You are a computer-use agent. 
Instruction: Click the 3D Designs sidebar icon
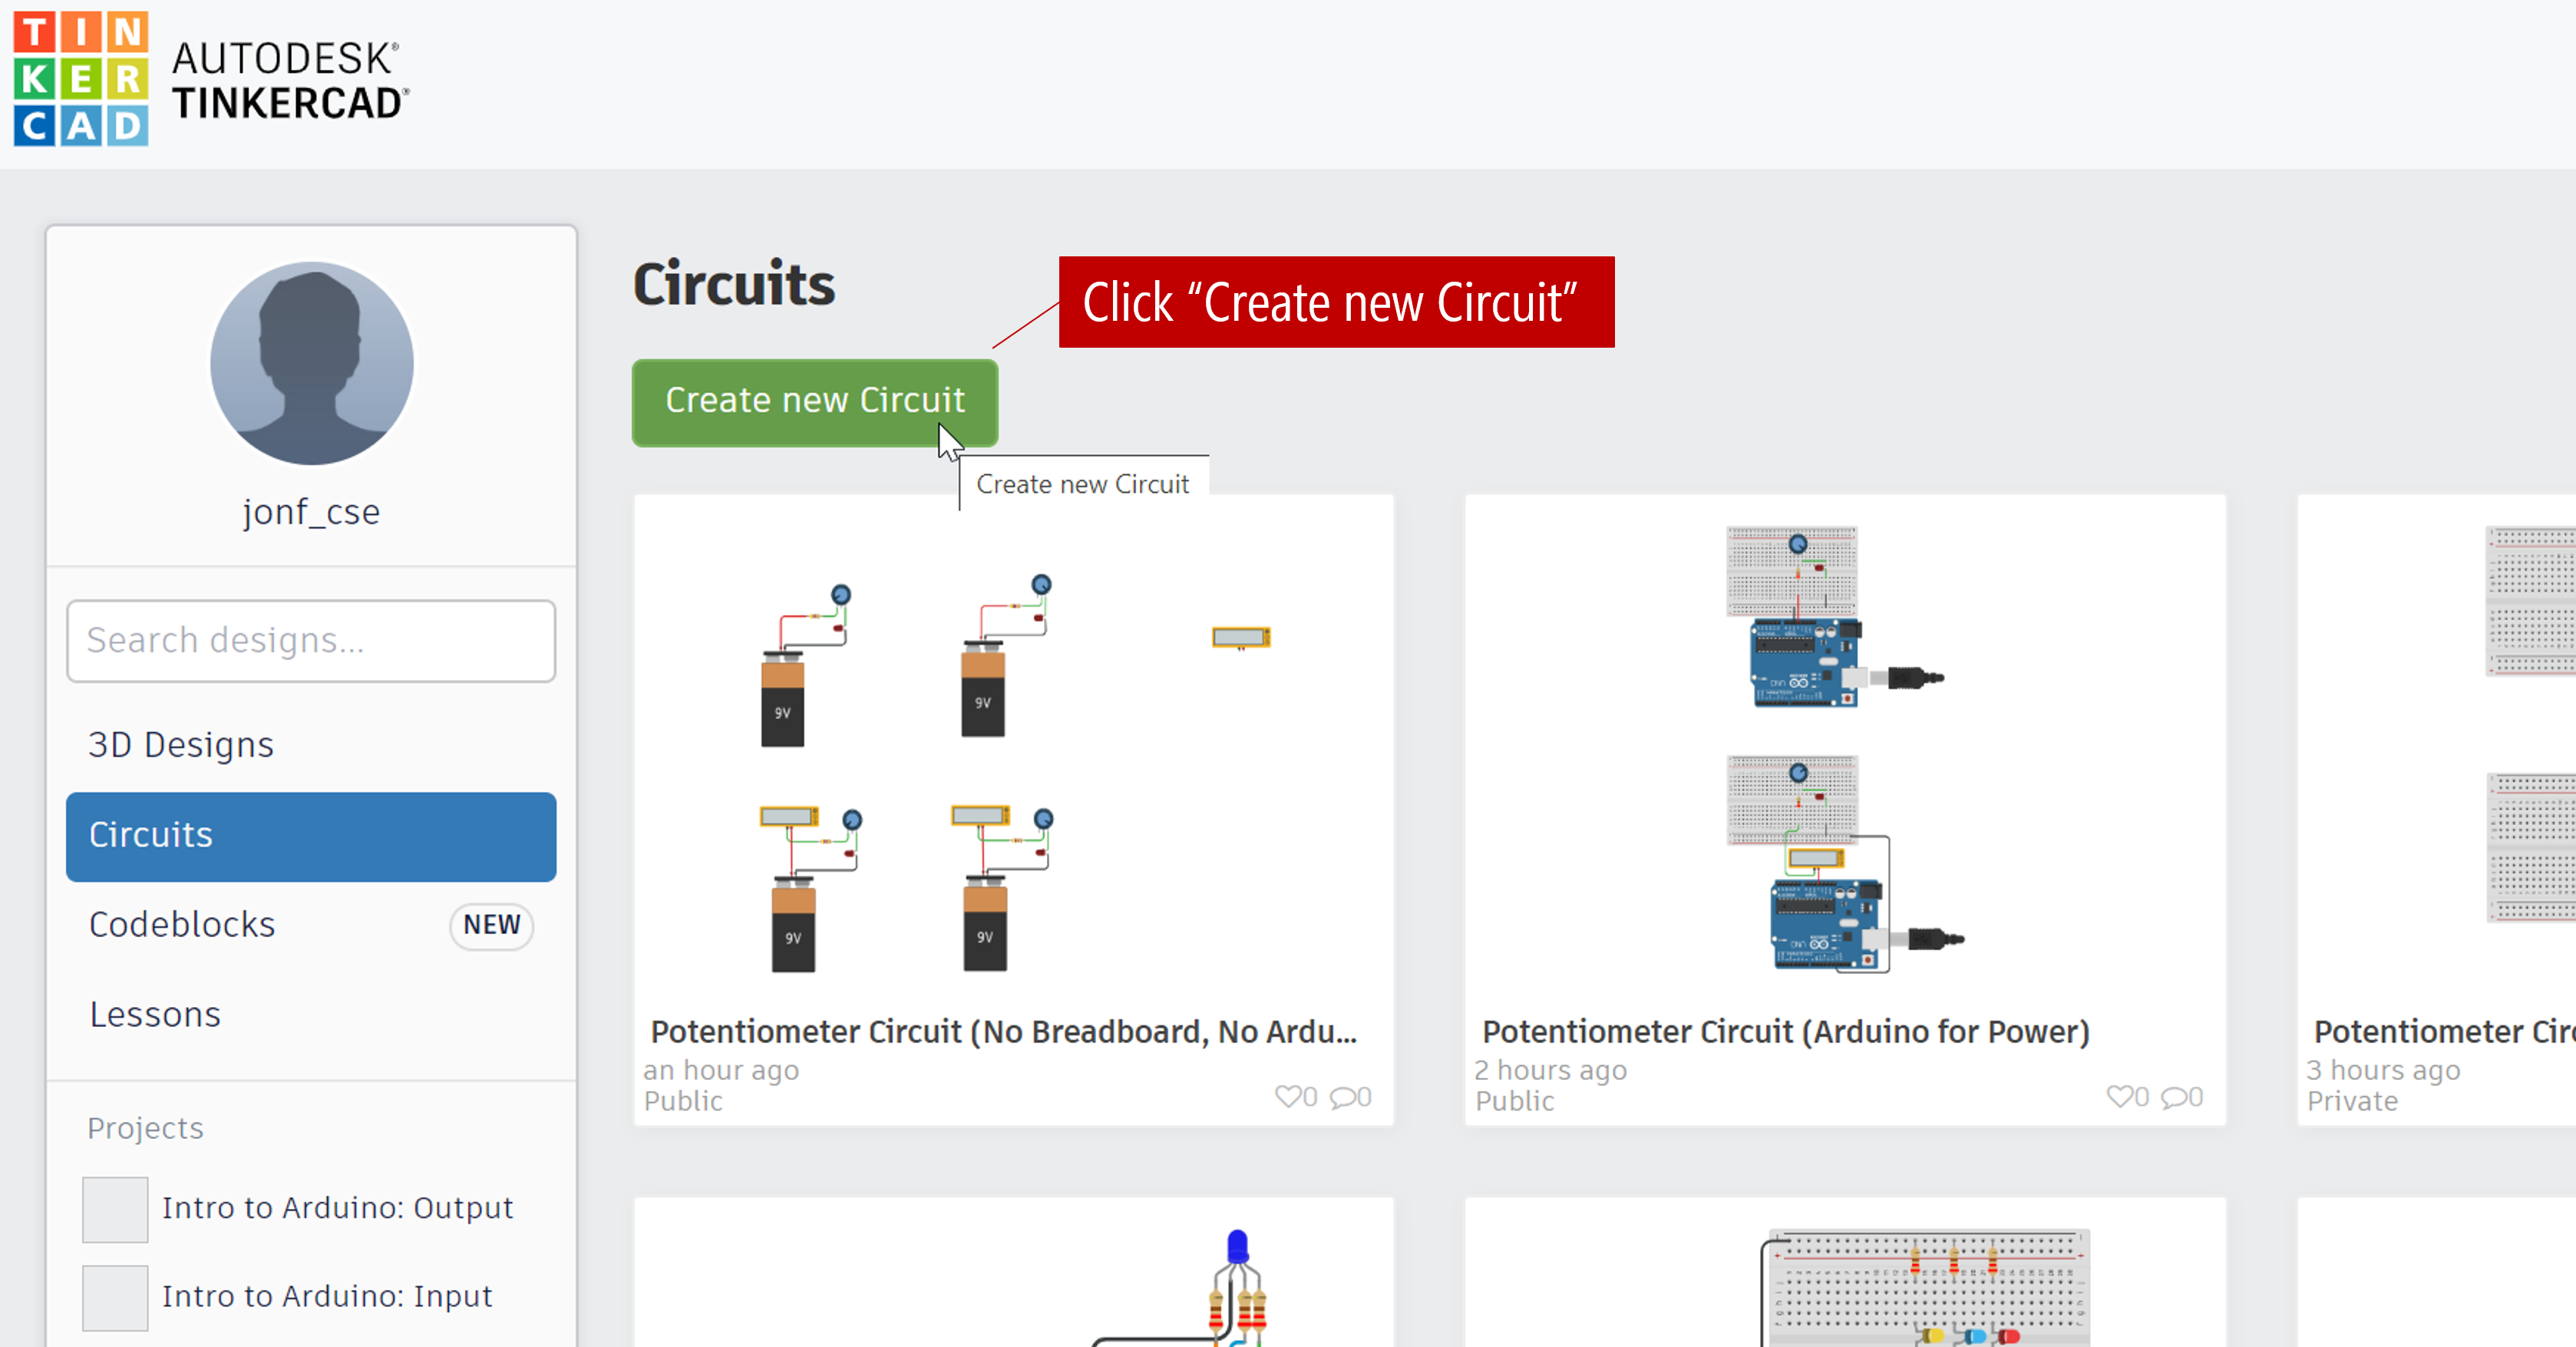point(180,742)
